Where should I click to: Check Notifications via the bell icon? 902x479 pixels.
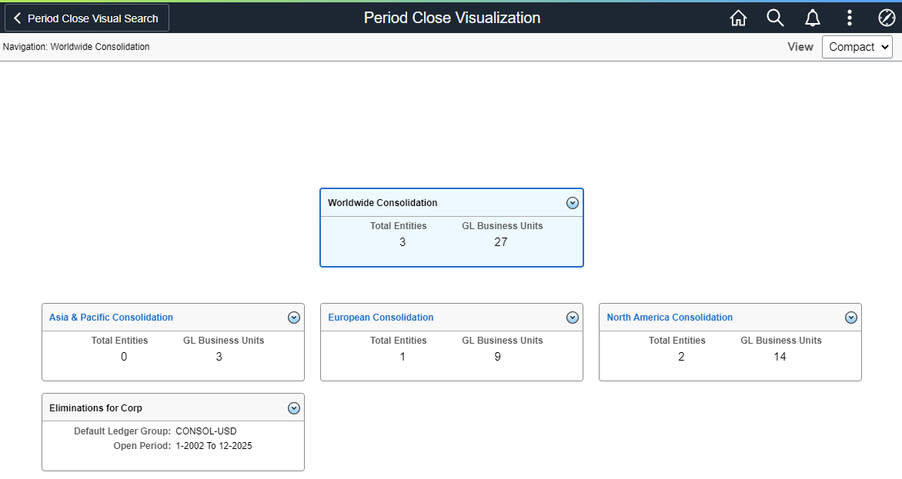pyautogui.click(x=812, y=17)
